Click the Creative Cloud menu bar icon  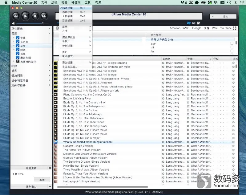tap(203, 2)
